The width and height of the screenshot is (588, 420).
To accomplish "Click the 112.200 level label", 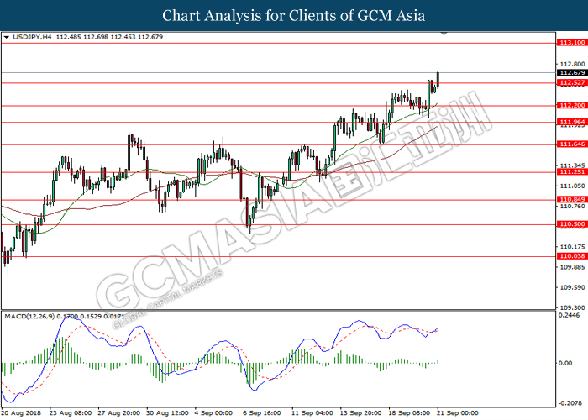I will pyautogui.click(x=572, y=105).
